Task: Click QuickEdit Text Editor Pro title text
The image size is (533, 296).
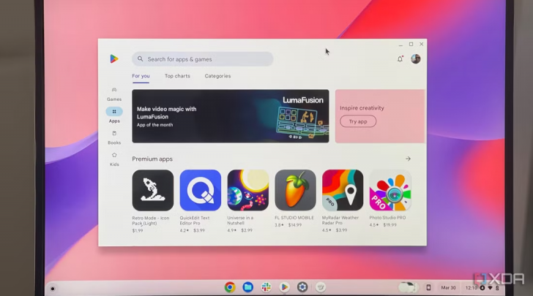Action: pos(195,220)
